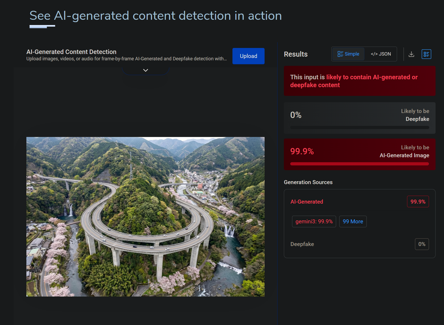Click the red AI-generated warning banner
444x325 pixels.
click(x=360, y=81)
